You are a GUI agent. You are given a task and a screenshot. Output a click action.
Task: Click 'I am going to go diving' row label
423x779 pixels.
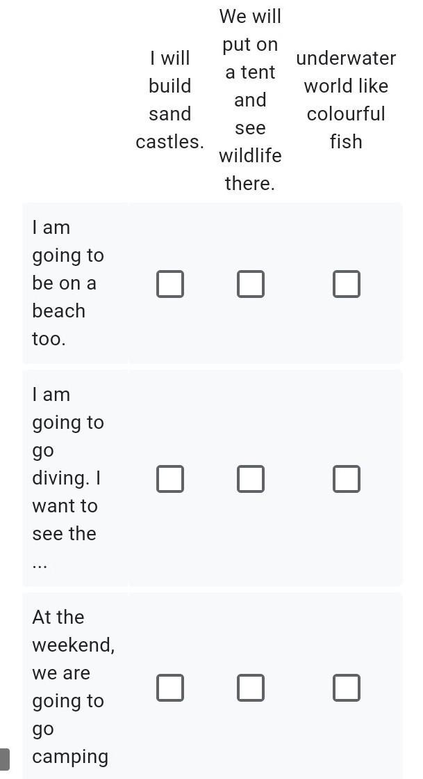click(x=67, y=464)
